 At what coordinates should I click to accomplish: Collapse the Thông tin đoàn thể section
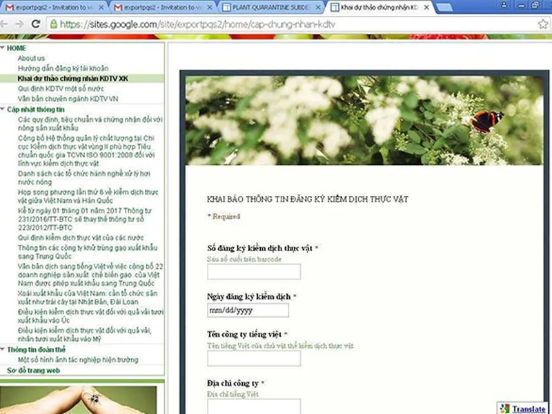(3, 350)
